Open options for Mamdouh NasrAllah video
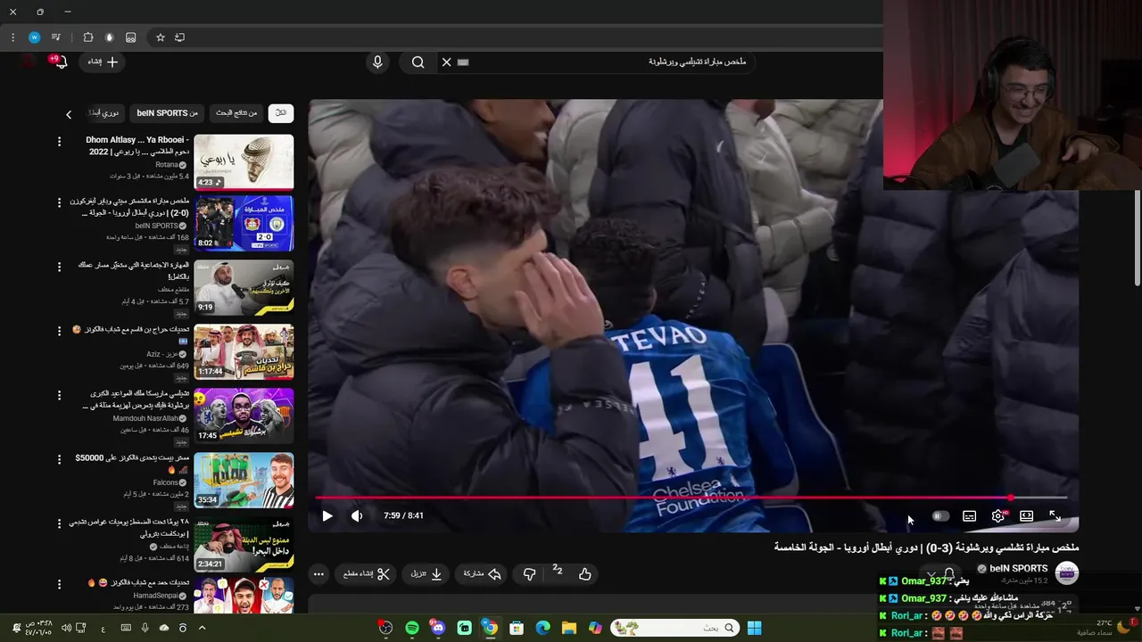This screenshot has height=642, width=1142. pyautogui.click(x=60, y=395)
